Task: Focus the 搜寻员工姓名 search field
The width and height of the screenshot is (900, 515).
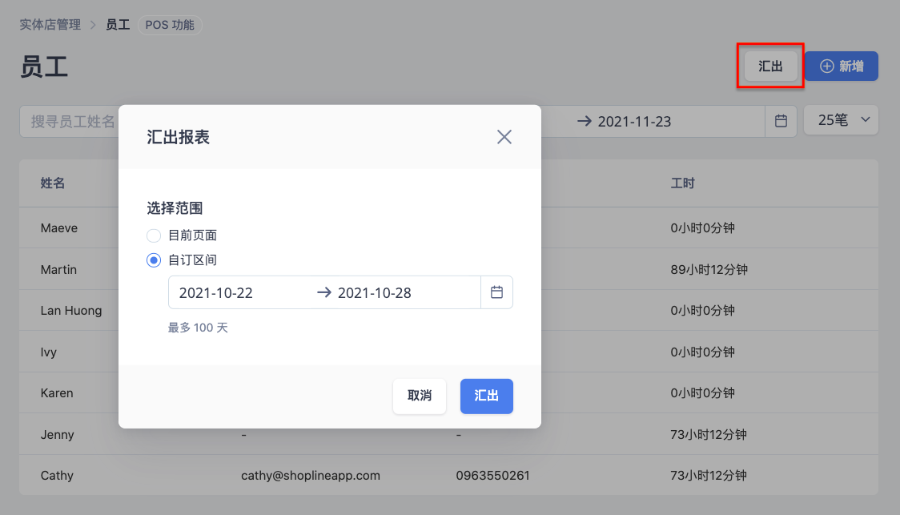Action: (70, 121)
